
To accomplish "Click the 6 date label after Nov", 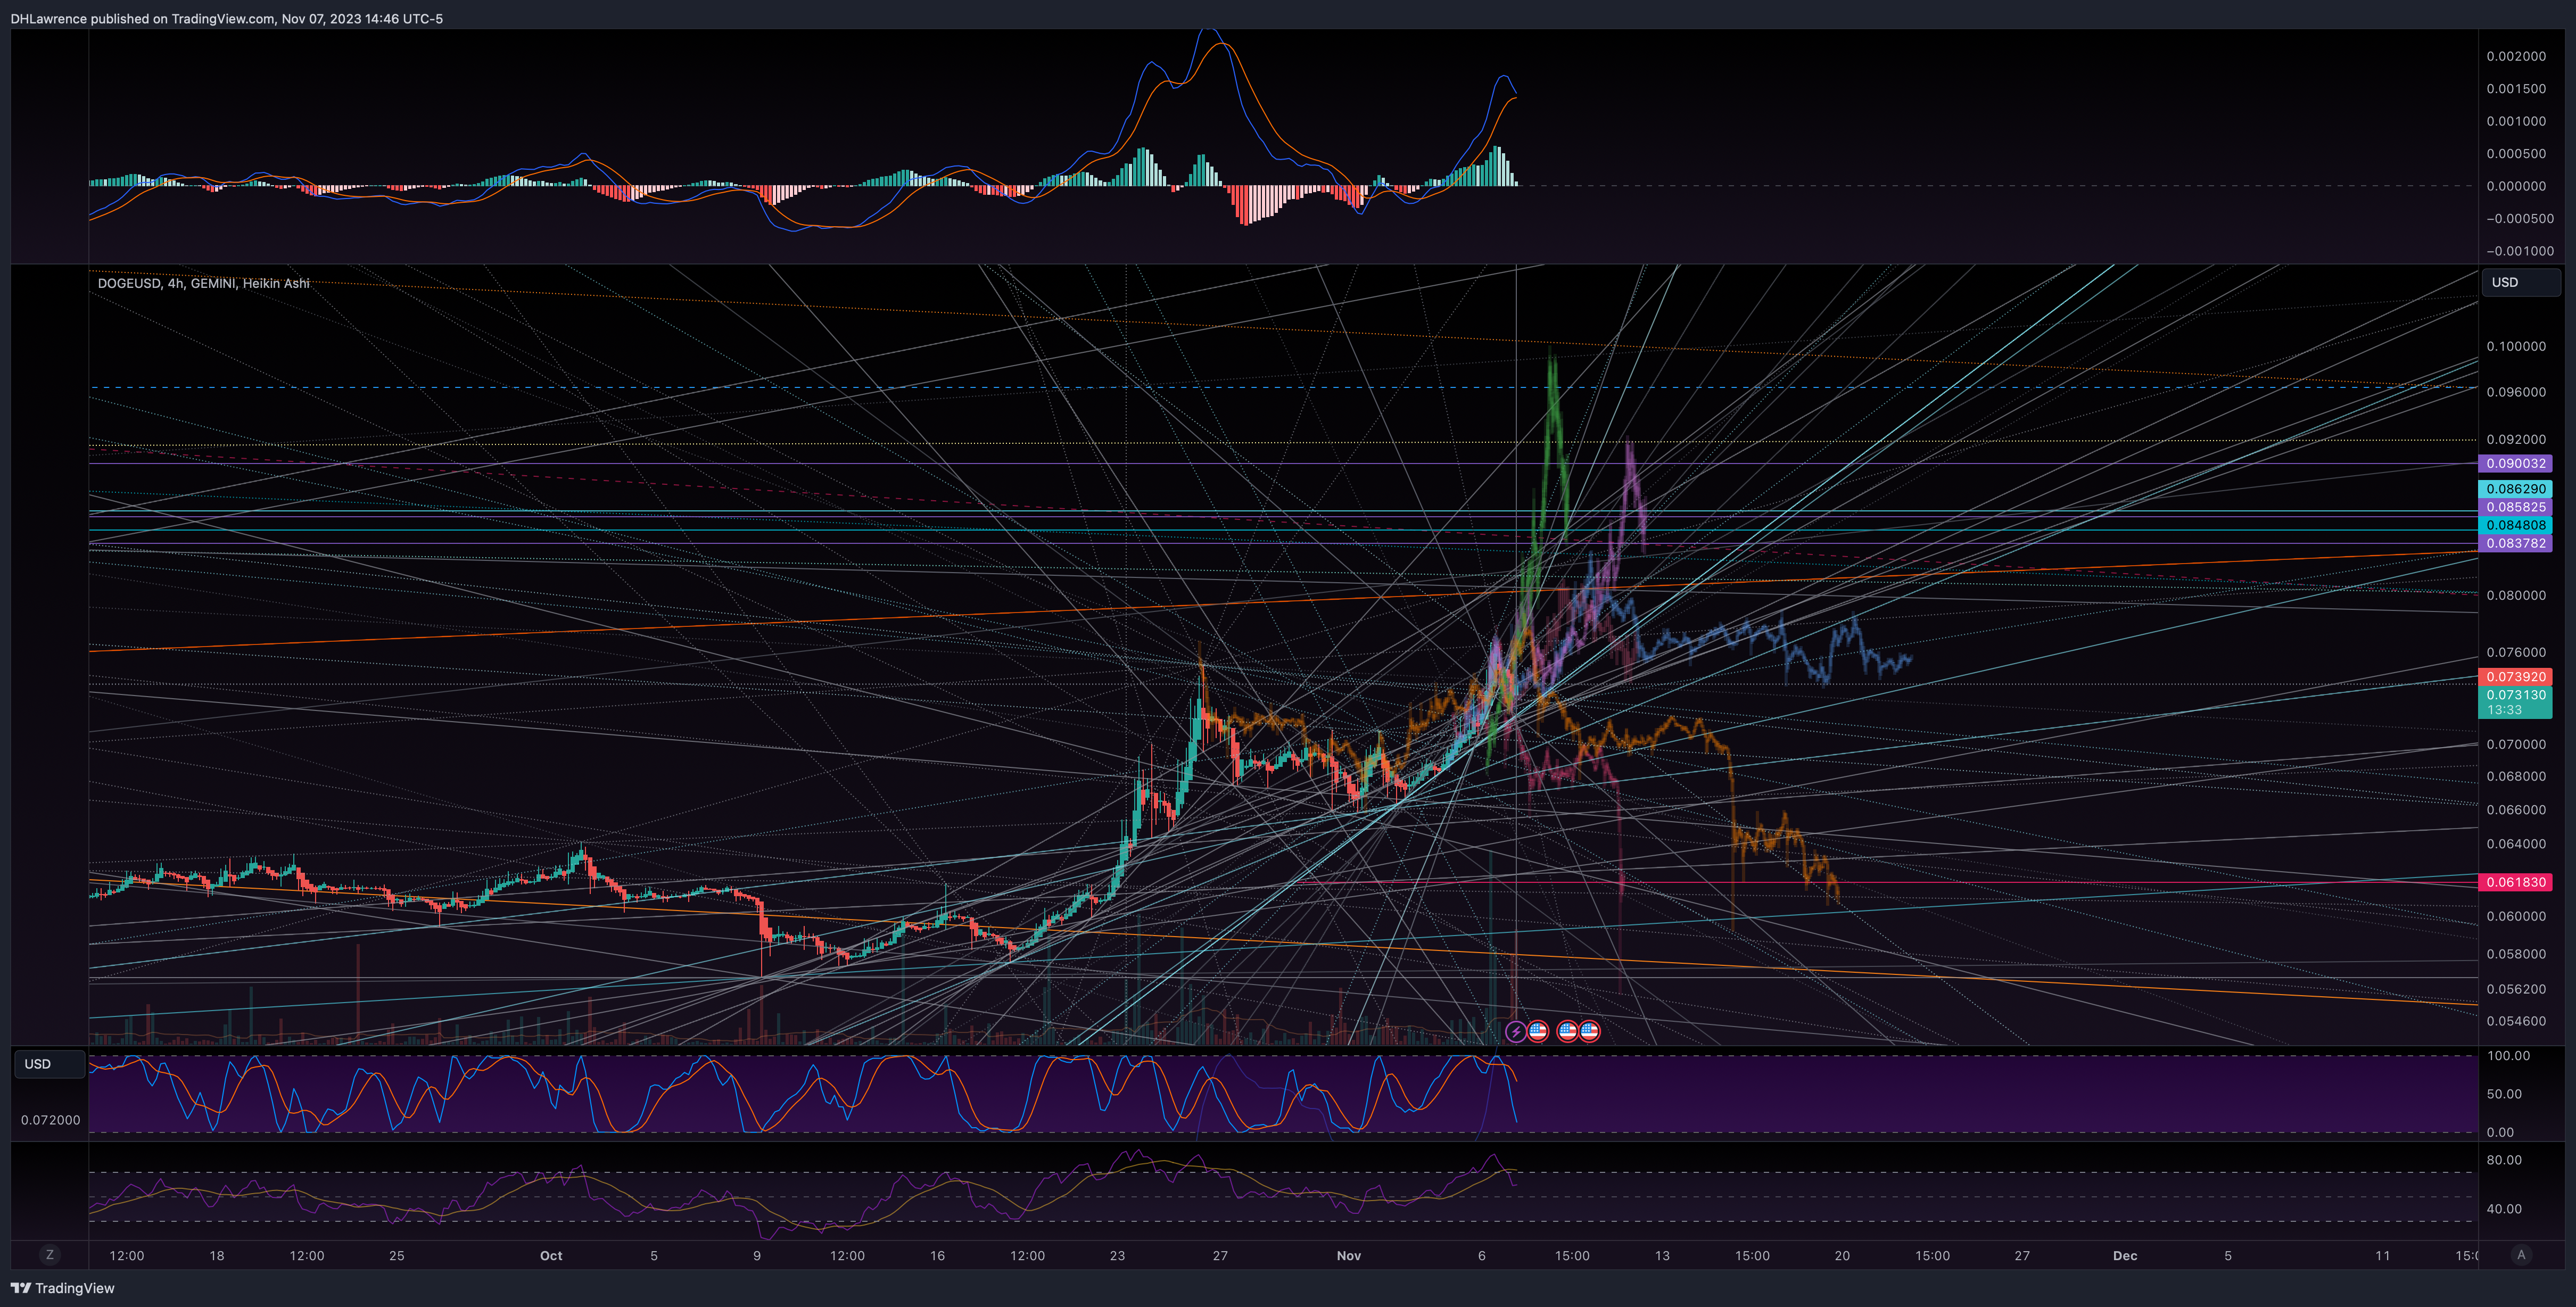I will 1482,1256.
